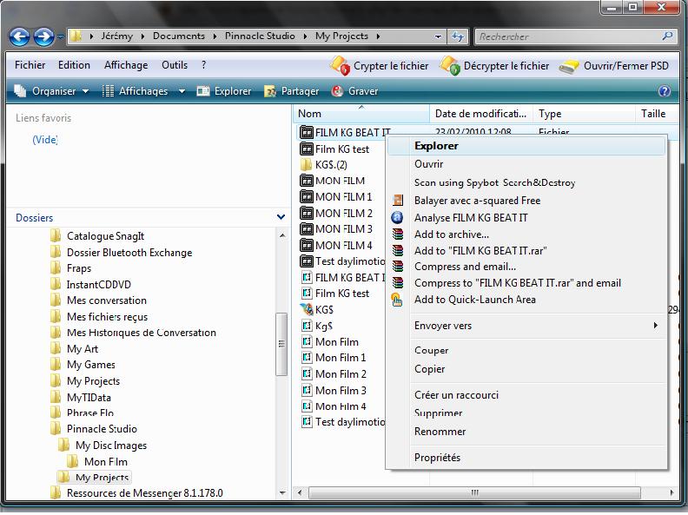Click the film icon of MON FILM 2
The image size is (688, 515).
tap(307, 213)
